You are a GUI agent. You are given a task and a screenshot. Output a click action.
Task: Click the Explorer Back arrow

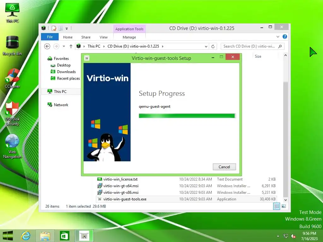coord(47,46)
